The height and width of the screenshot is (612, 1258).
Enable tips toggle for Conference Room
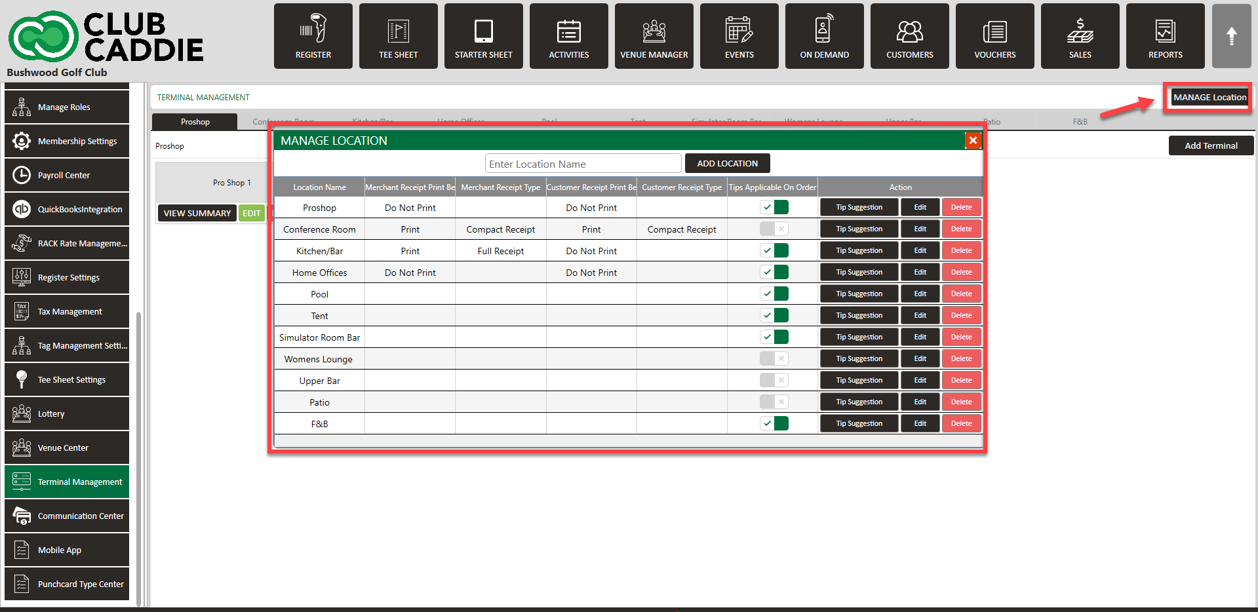pos(774,229)
